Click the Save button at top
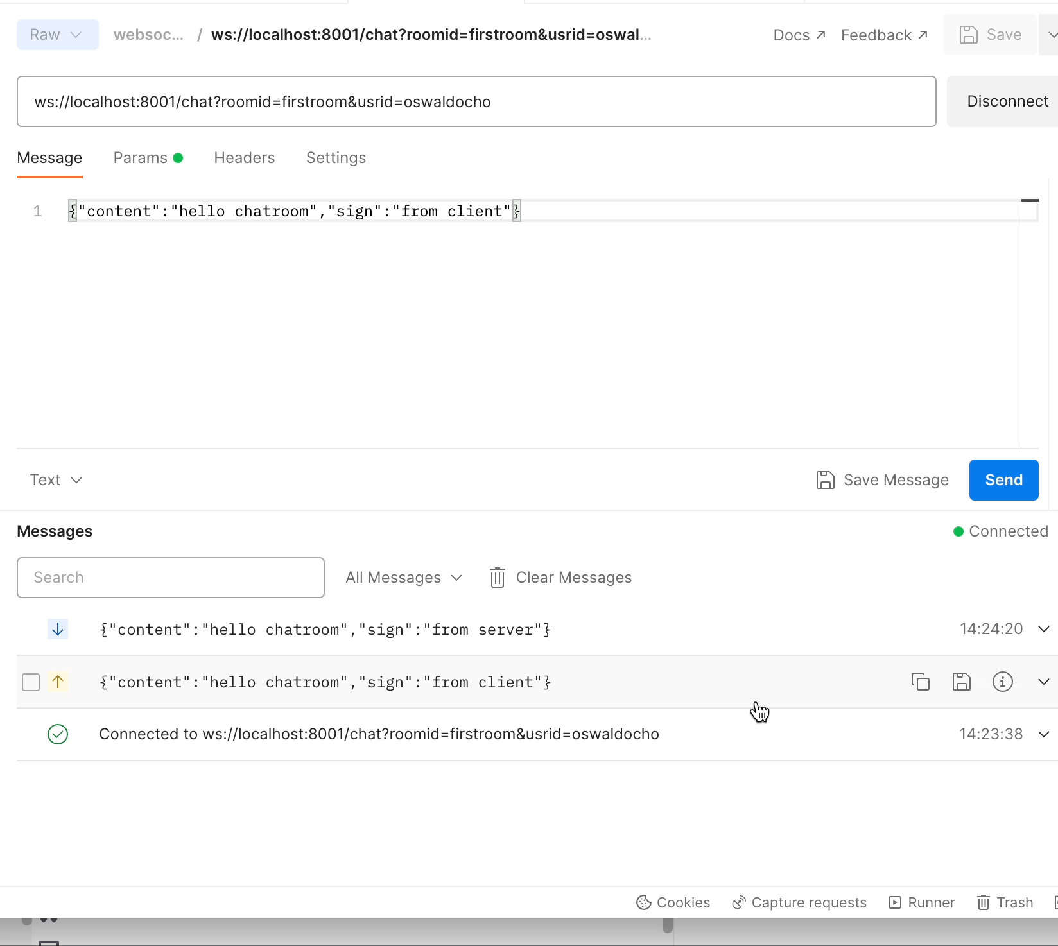Screen dimensions: 1058x946 [x=991, y=35]
